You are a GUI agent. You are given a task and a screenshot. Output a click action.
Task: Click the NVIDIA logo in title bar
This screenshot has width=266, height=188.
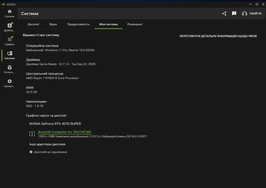tap(3, 4)
